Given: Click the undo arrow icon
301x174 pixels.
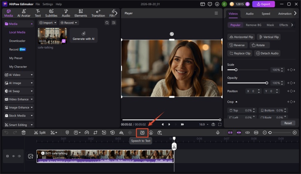Looking at the screenshot, I should [6, 133].
